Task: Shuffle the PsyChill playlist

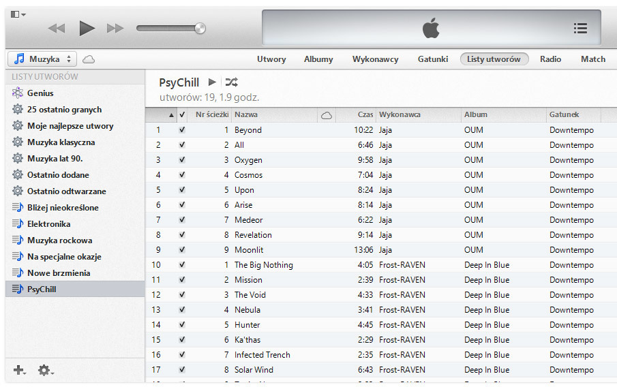Action: point(231,82)
